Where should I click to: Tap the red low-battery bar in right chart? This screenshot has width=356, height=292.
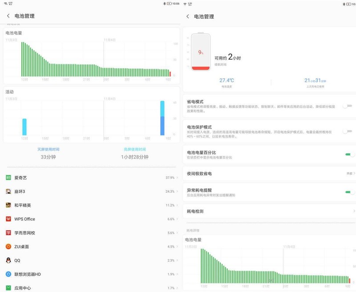[x=349, y=280]
